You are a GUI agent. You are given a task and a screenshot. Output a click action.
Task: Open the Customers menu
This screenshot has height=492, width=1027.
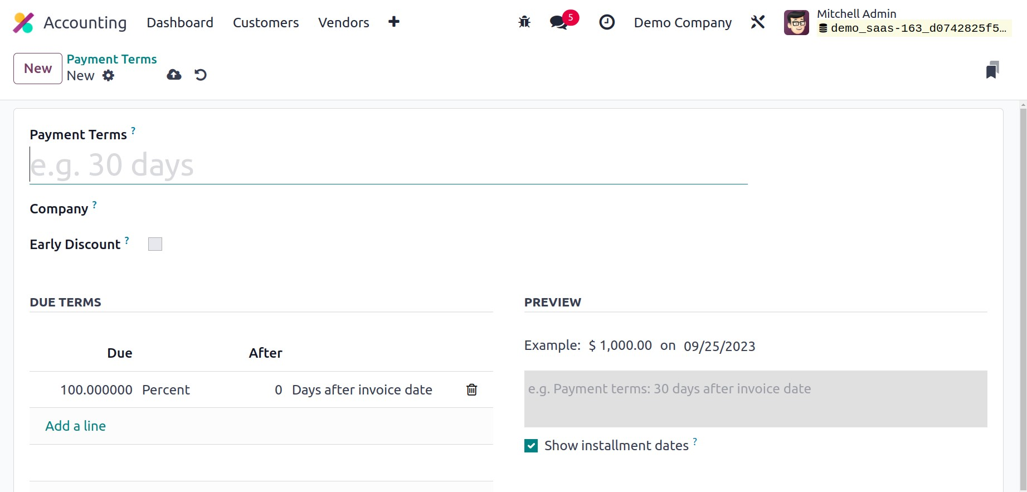[x=266, y=23]
